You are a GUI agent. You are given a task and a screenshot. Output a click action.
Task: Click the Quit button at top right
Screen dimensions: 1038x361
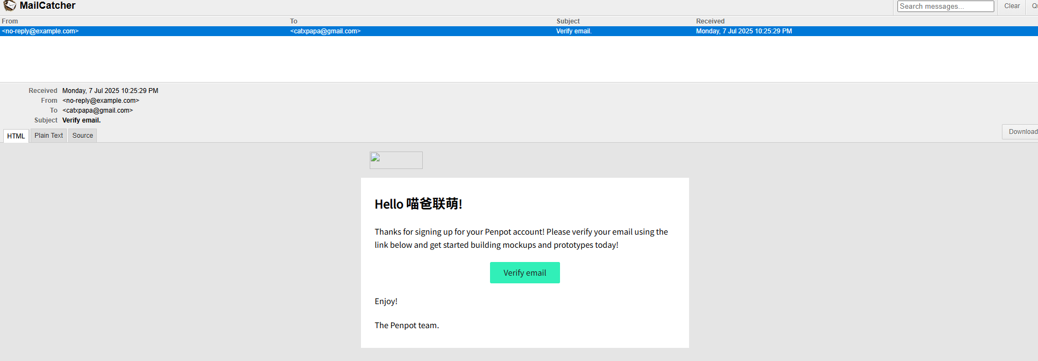click(x=1034, y=6)
